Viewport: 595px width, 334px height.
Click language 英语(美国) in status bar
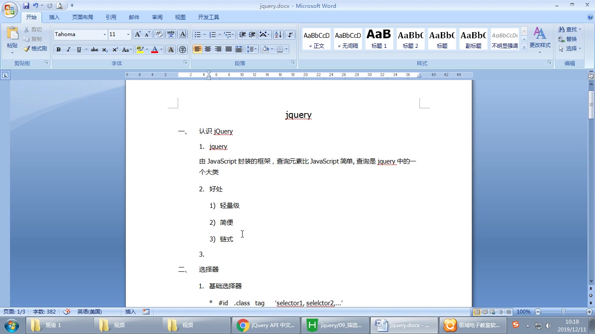pyautogui.click(x=90, y=312)
